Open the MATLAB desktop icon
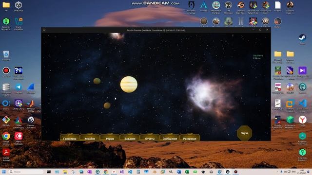 (31, 106)
